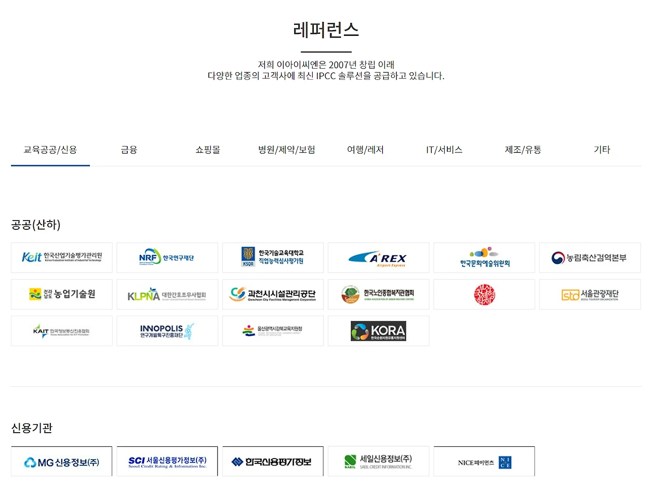Screen dimensions: 665x493
Task: Click the AREX Airport Express logo
Action: (x=379, y=257)
